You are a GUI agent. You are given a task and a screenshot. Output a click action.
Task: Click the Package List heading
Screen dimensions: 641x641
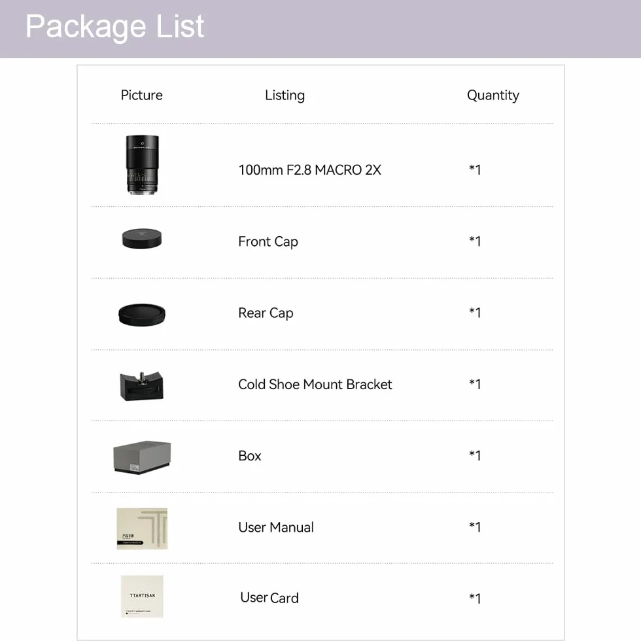(x=114, y=27)
